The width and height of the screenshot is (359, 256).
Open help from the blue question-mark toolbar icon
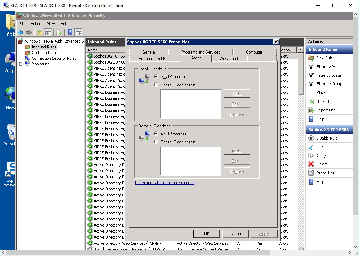(70, 32)
